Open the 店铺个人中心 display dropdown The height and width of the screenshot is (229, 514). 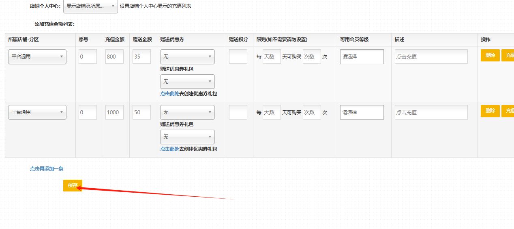[90, 6]
